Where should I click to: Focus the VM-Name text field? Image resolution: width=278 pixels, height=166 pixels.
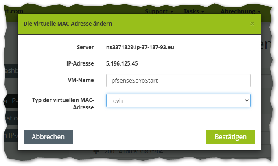(178, 80)
